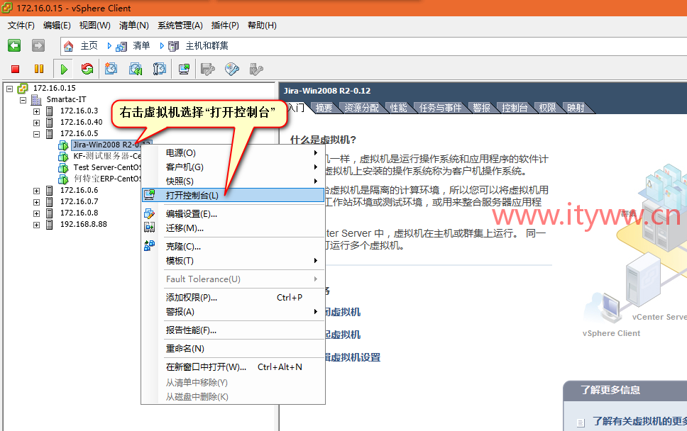Switch to the 映射 tab
Viewport: 687px width, 431px height.
pos(576,108)
